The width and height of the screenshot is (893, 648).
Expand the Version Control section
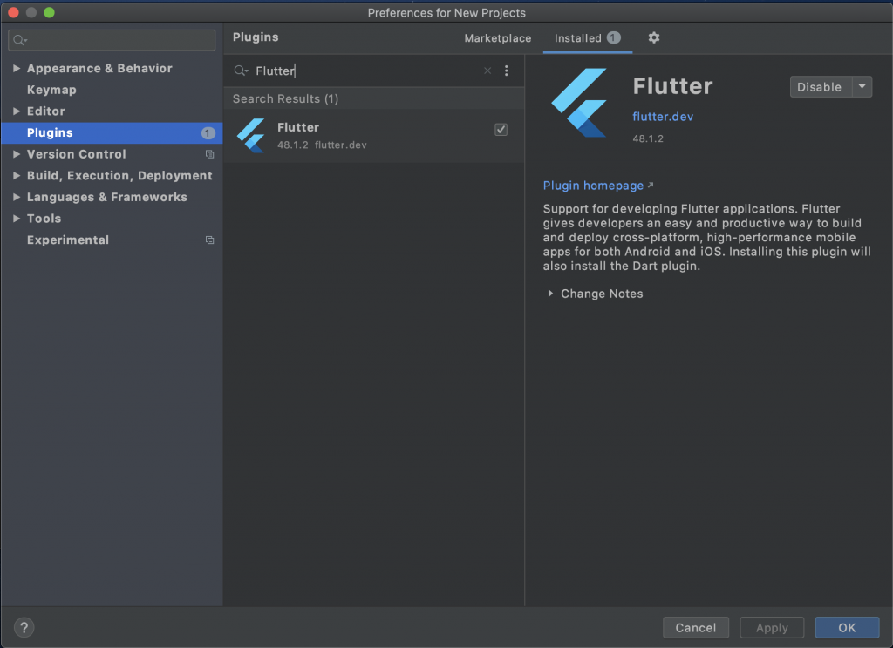17,154
